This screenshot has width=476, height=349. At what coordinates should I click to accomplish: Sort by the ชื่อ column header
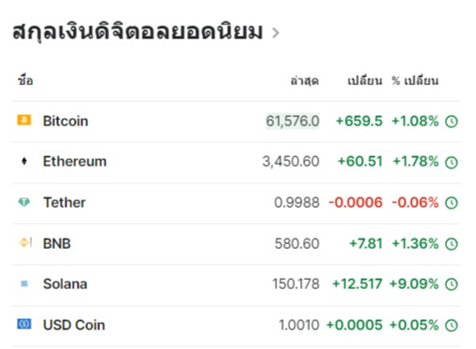(25, 80)
